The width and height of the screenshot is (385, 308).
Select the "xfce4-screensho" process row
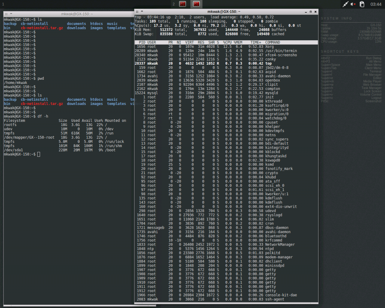pos(226,55)
